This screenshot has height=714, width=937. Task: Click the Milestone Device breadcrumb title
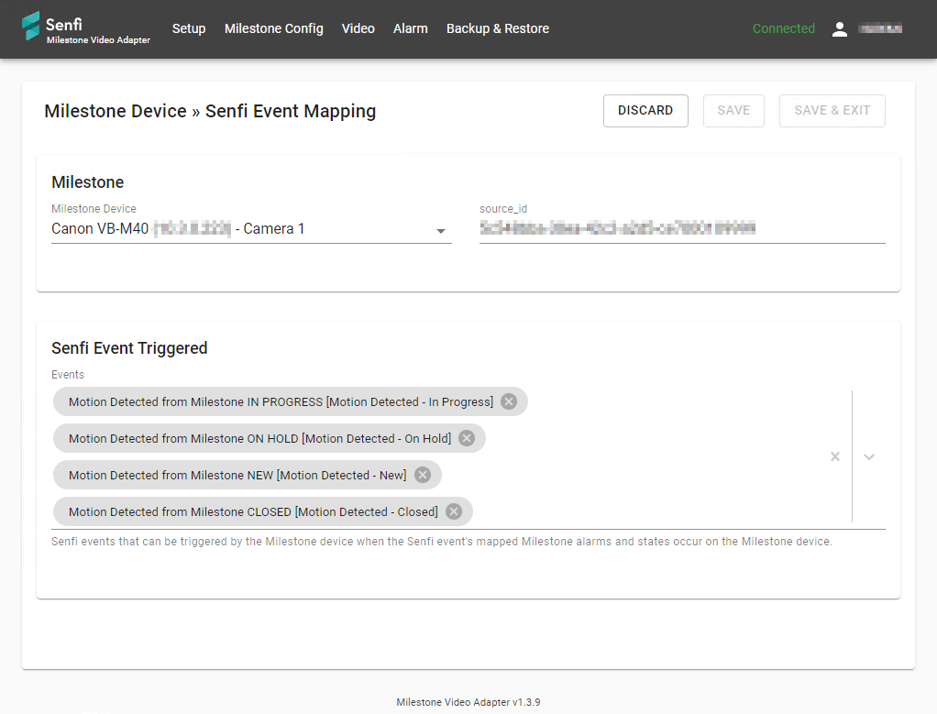[116, 111]
